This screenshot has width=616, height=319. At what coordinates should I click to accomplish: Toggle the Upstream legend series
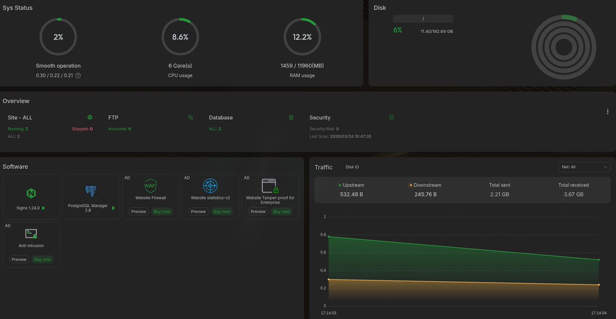351,185
